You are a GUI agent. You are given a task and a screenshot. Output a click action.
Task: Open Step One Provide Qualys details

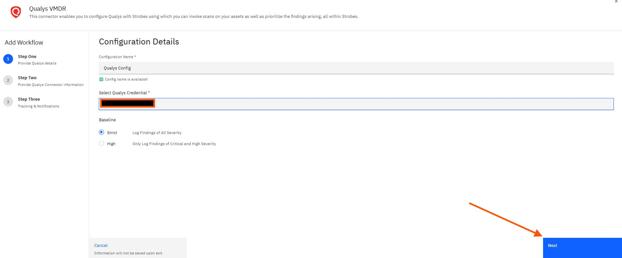click(37, 60)
